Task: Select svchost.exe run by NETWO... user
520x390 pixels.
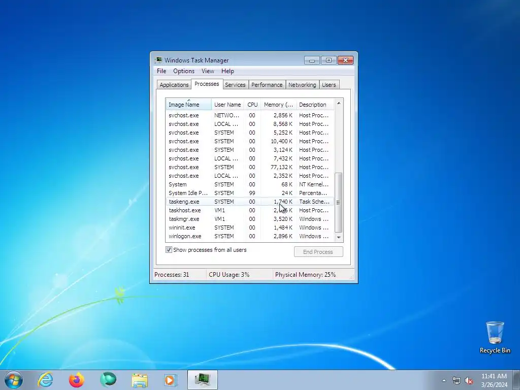Action: coord(250,115)
